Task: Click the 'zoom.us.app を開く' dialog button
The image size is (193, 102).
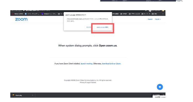Action: click(x=102, y=27)
